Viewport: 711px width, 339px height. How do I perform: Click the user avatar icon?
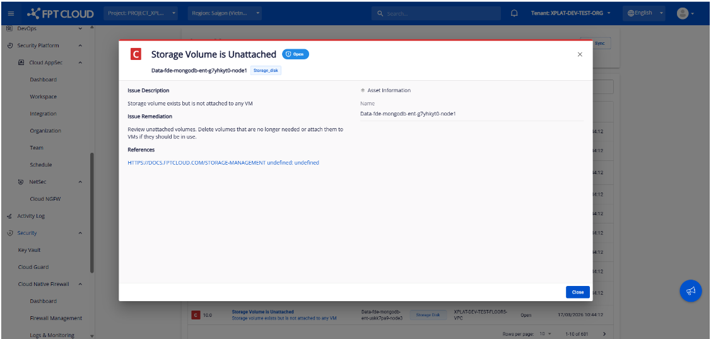point(683,13)
